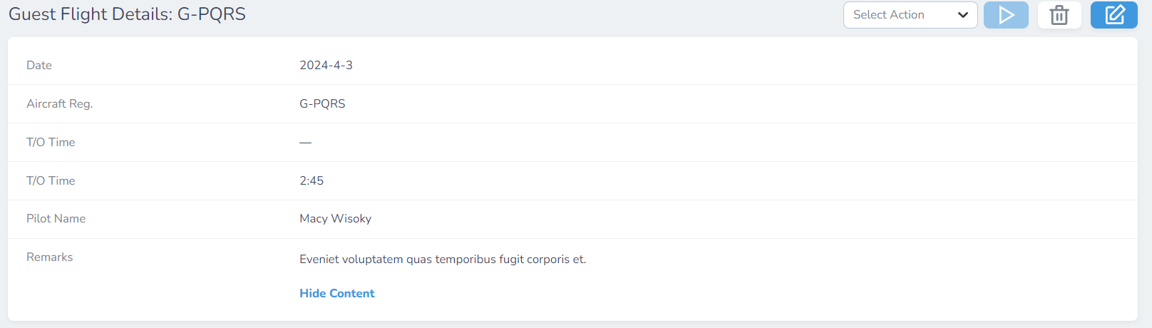
Task: Click the T/O time value 2:45
Action: [x=312, y=180]
